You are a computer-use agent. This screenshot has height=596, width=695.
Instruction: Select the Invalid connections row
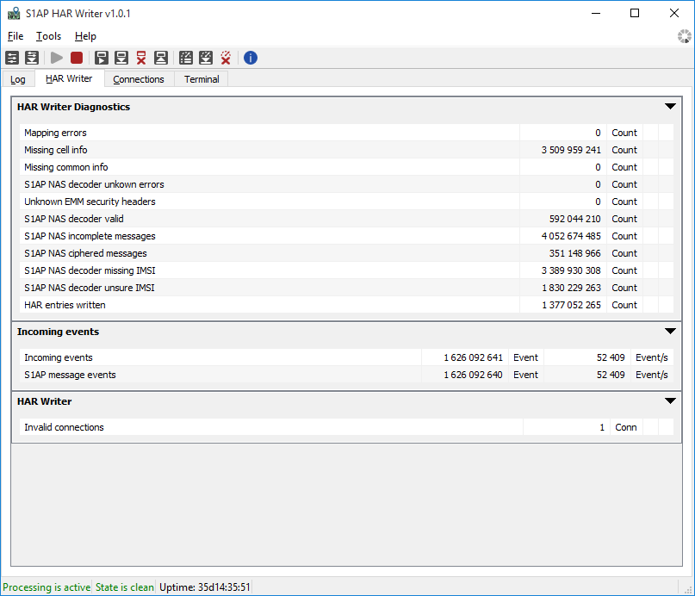click(x=346, y=427)
